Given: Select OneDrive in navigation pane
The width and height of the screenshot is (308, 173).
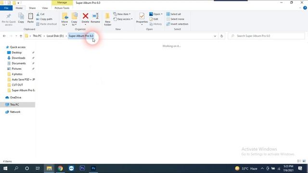Looking at the screenshot, I should click(x=15, y=98).
